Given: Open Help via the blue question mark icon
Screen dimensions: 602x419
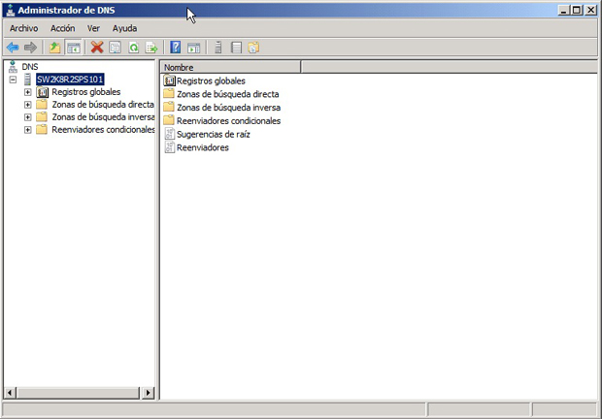Looking at the screenshot, I should click(x=176, y=48).
